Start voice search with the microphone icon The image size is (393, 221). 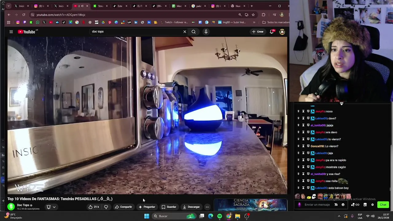tap(206, 32)
